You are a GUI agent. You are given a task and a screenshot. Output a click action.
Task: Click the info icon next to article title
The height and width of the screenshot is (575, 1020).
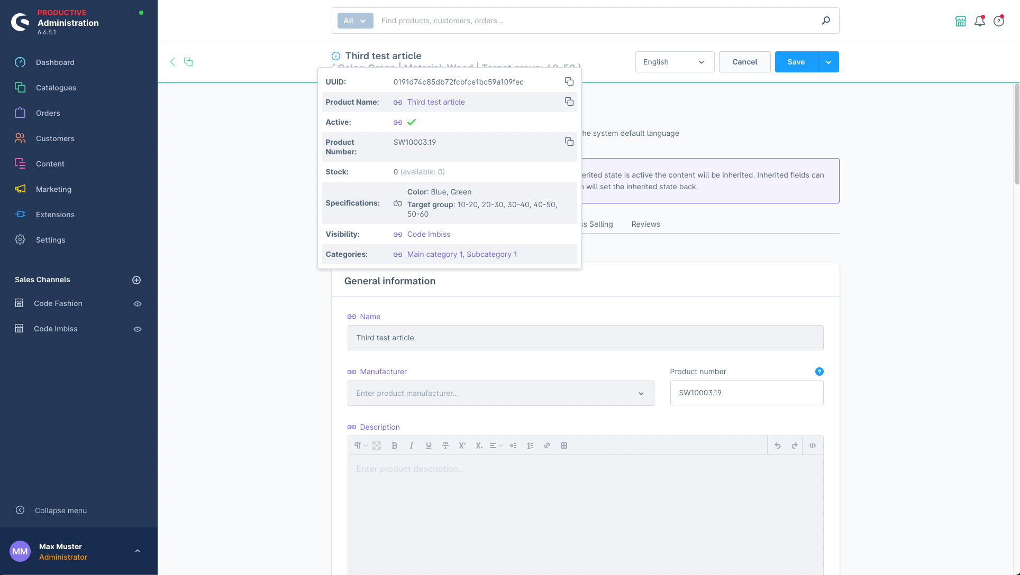335,56
